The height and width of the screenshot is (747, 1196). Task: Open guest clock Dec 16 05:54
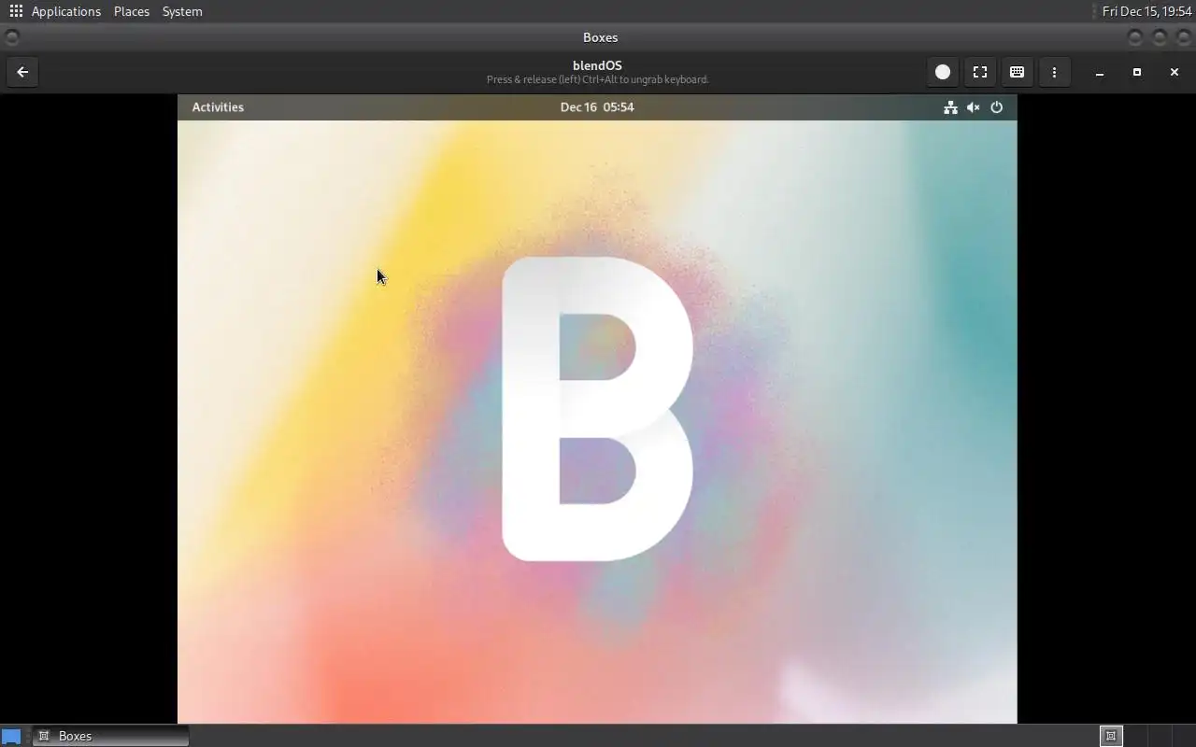597,107
